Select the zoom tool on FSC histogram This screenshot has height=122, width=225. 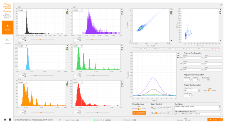click(x=67, y=12)
